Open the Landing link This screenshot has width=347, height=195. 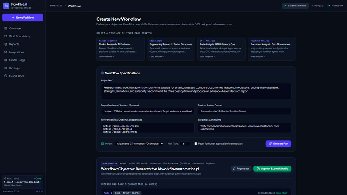[x=318, y=6]
